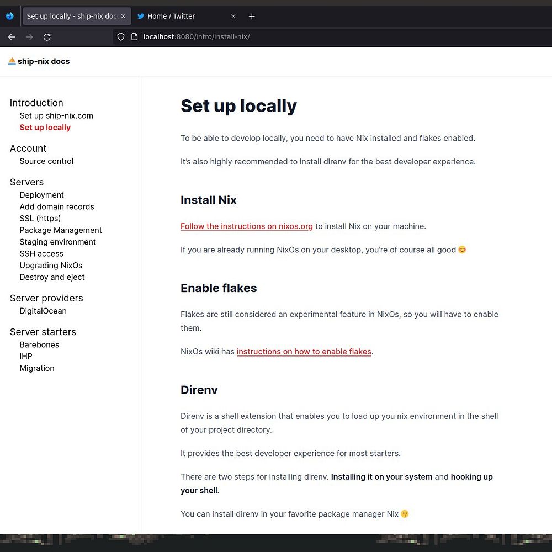This screenshot has width=552, height=552.
Task: Open the shield tracking protection icon
Action: 121,36
